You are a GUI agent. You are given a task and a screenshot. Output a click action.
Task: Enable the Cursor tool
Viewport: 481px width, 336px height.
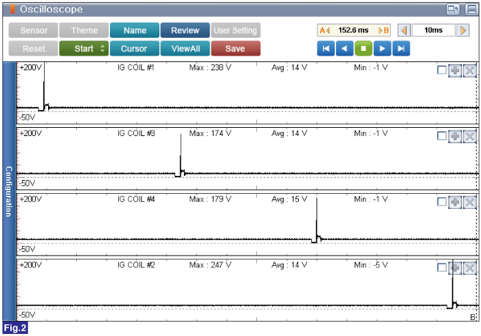click(135, 49)
